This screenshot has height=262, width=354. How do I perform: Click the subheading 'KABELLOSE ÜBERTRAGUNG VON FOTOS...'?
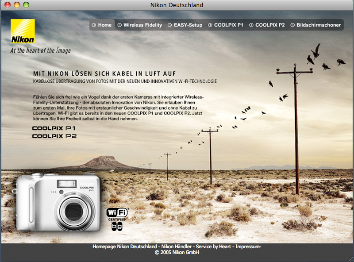(x=125, y=81)
